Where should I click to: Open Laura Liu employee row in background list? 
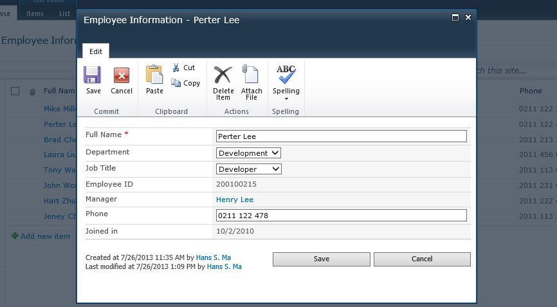pyautogui.click(x=60, y=154)
